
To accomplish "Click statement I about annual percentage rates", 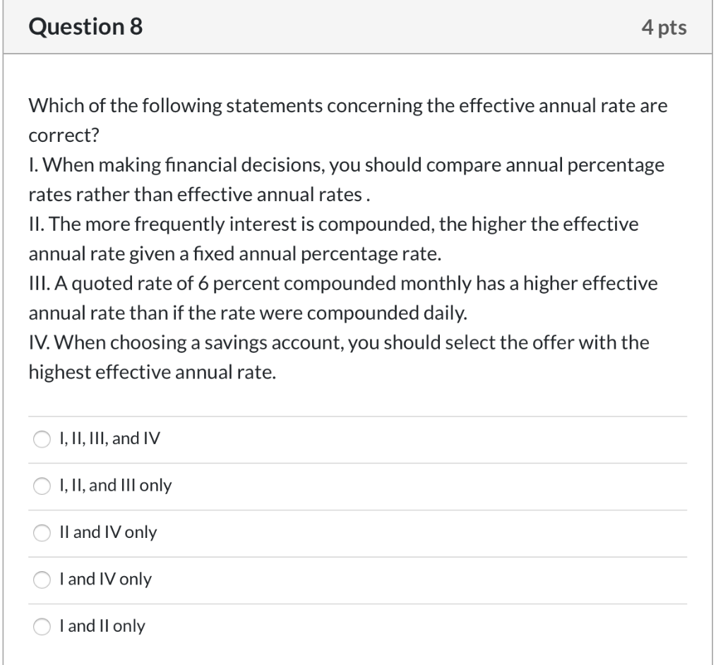I will click(346, 179).
